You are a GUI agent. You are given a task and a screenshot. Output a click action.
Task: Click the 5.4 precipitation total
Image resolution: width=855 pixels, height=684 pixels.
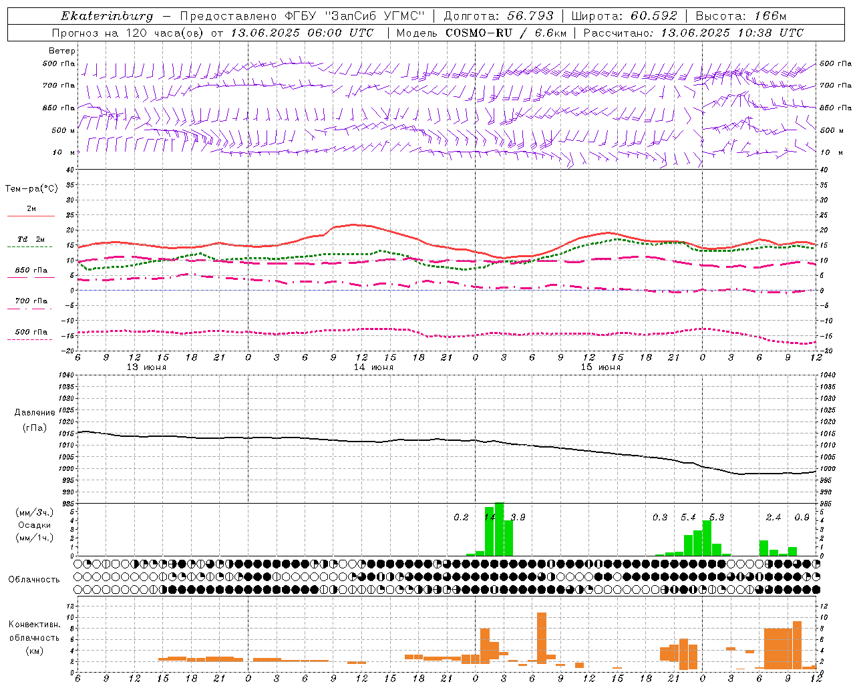[688, 518]
